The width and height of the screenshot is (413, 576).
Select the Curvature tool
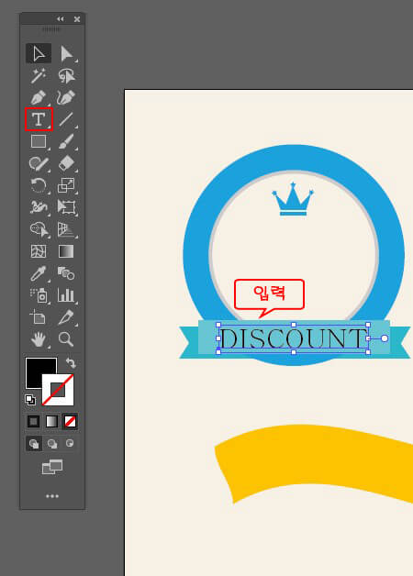click(66, 97)
